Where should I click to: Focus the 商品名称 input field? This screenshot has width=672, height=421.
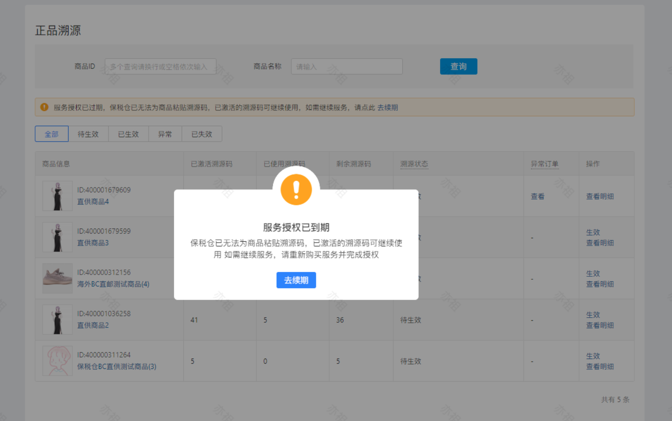pyautogui.click(x=347, y=67)
